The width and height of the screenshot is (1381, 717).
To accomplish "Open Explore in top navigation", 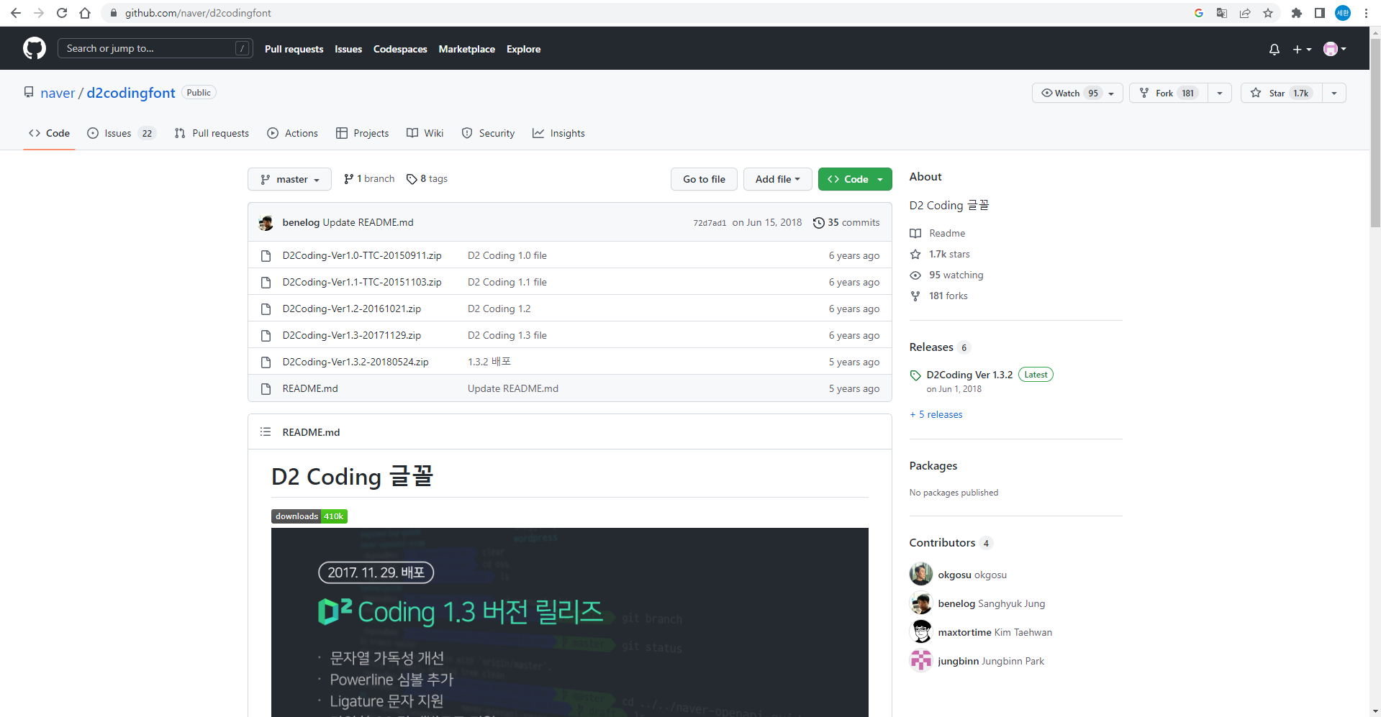I will click(x=523, y=49).
